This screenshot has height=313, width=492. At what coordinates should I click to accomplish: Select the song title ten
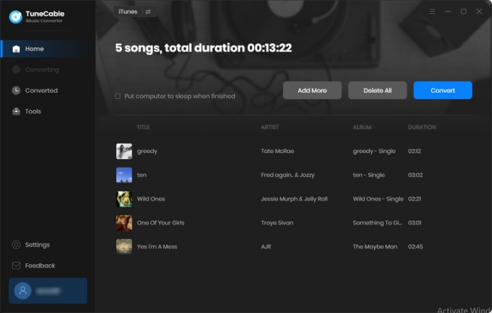pos(142,175)
